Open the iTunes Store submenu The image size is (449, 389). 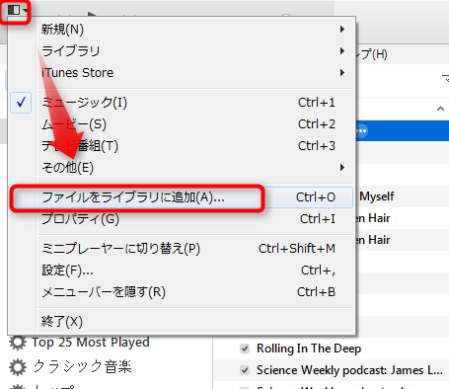coord(195,73)
